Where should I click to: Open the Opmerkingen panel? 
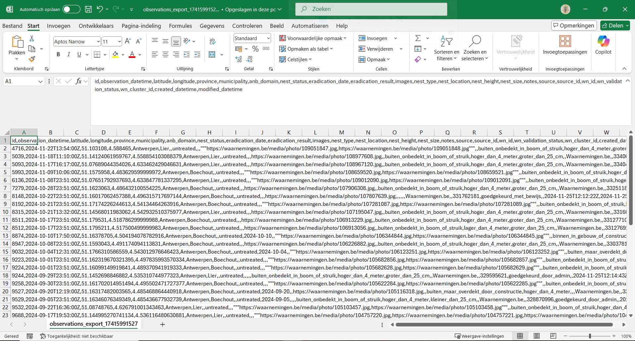pyautogui.click(x=573, y=25)
